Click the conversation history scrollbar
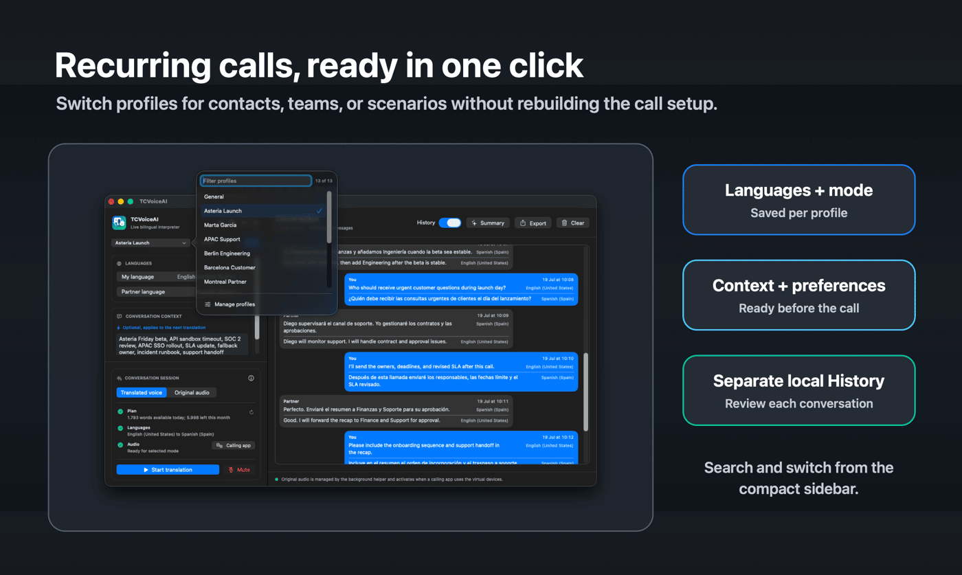Screen dimensions: 962x575 tap(586, 392)
